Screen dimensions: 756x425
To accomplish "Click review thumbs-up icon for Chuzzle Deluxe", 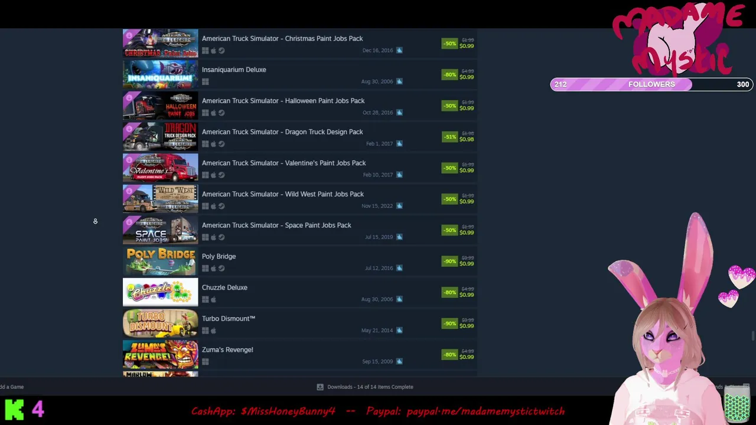I will [399, 299].
